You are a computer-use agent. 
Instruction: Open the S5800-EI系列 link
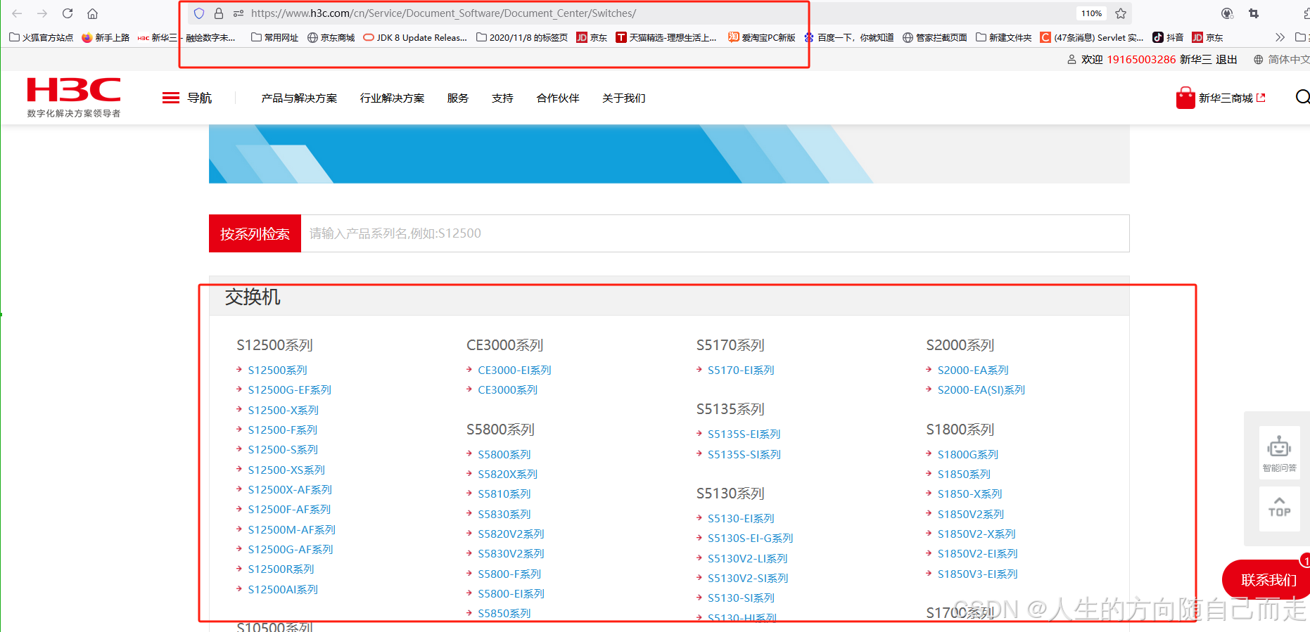[511, 593]
